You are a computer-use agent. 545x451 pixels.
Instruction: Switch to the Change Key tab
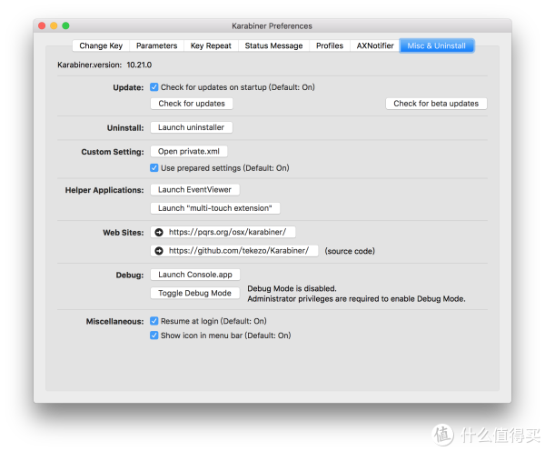coord(101,46)
